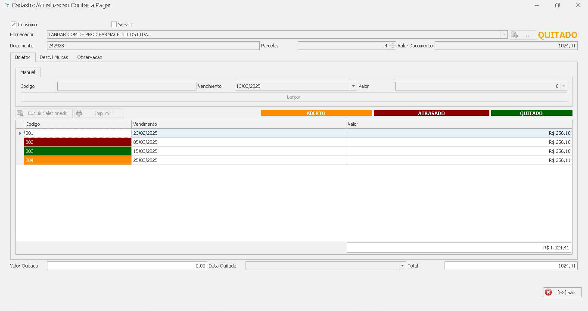The image size is (588, 311).
Task: Restore down the Contas a Pagar window
Action: pos(557,5)
